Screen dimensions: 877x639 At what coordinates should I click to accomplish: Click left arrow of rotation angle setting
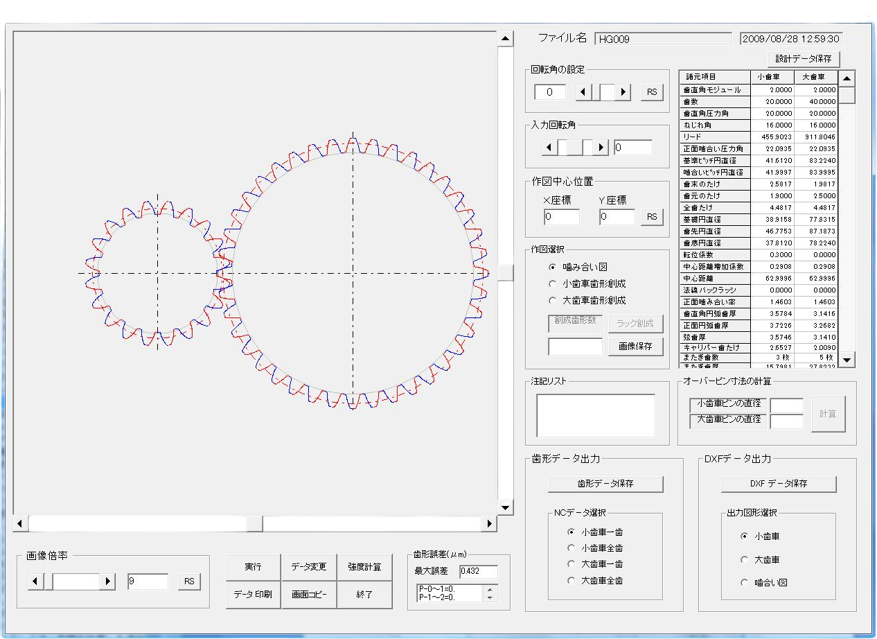584,91
